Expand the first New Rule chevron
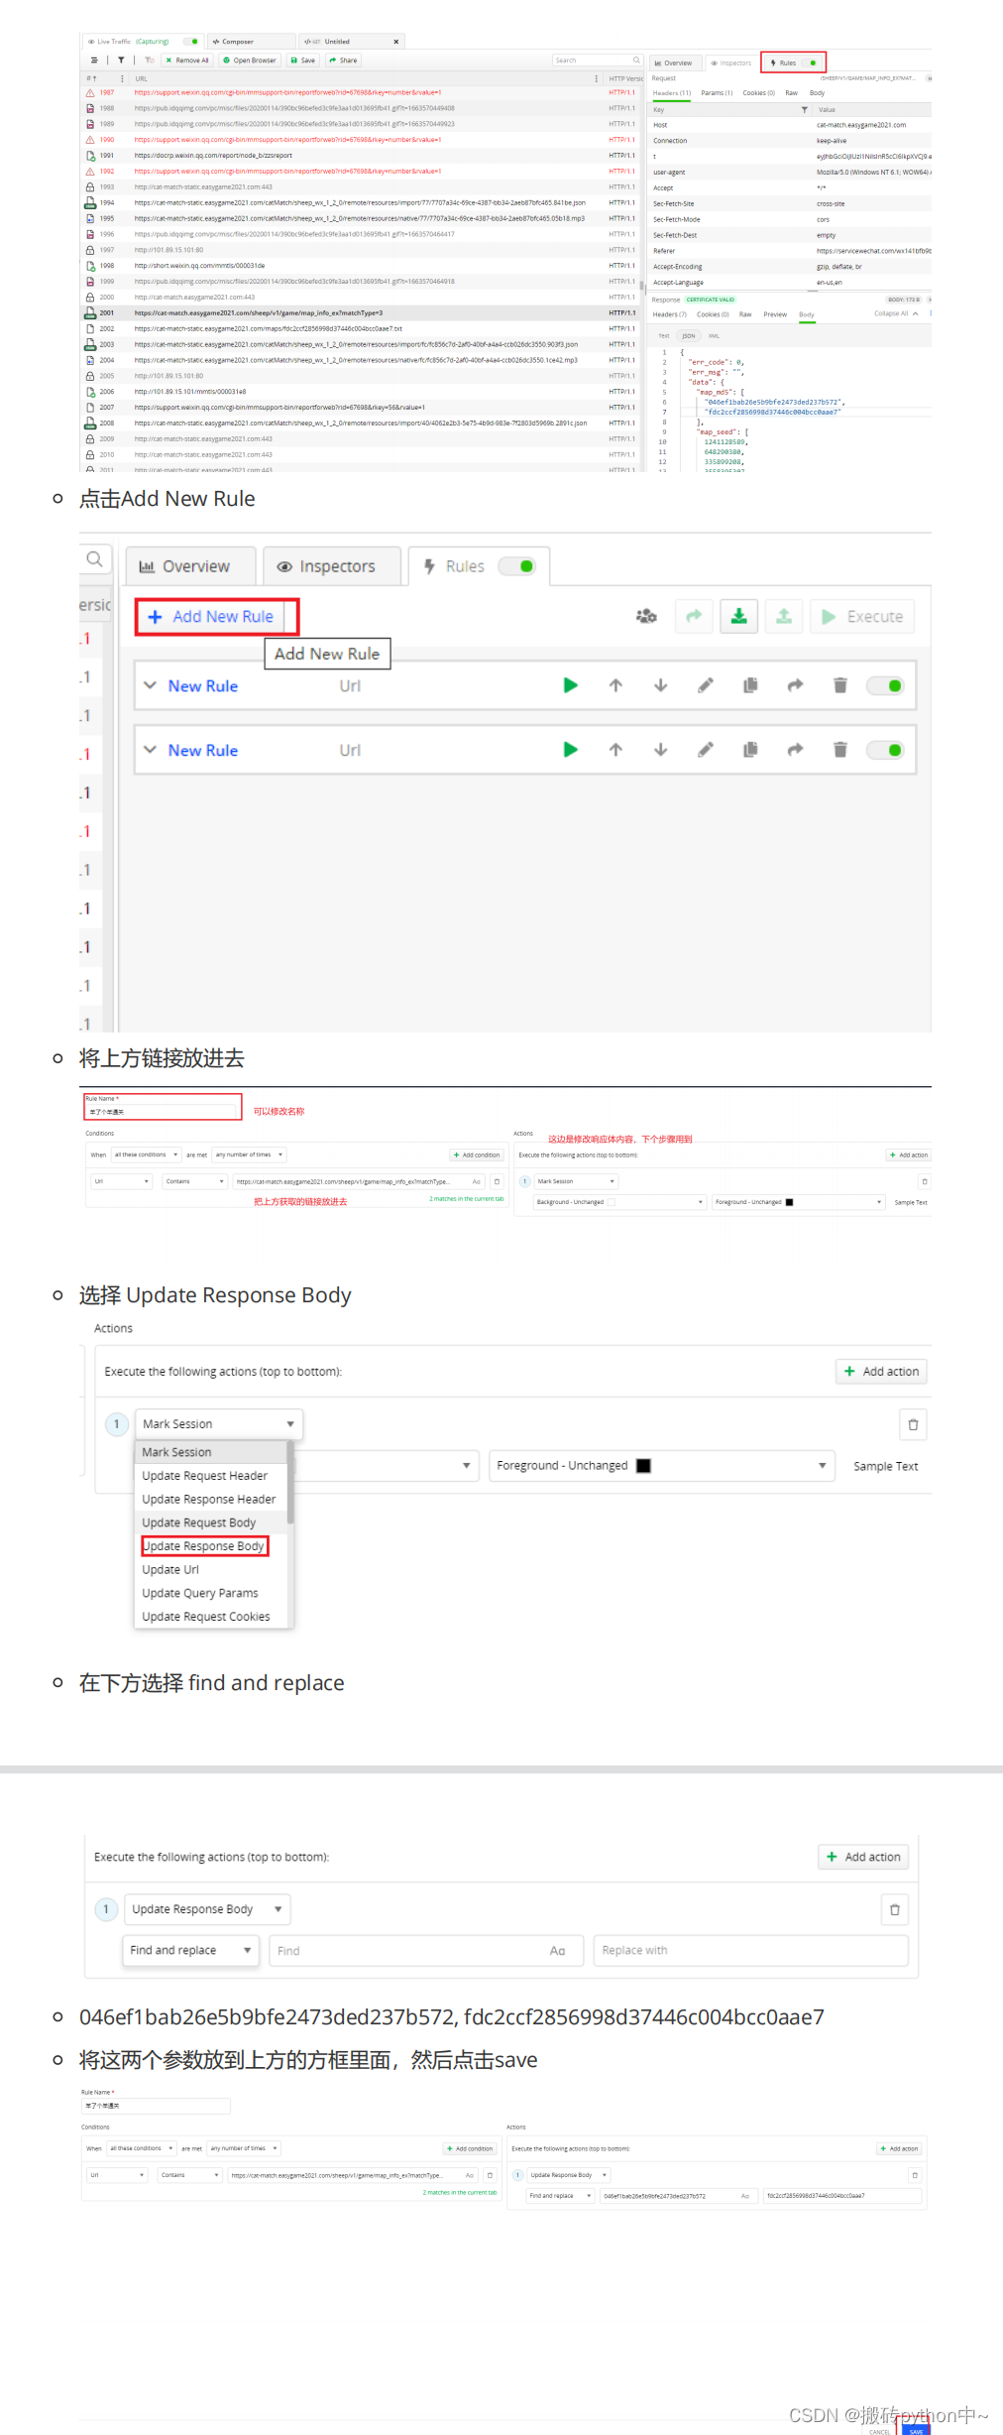The image size is (1003, 2435). point(150,685)
